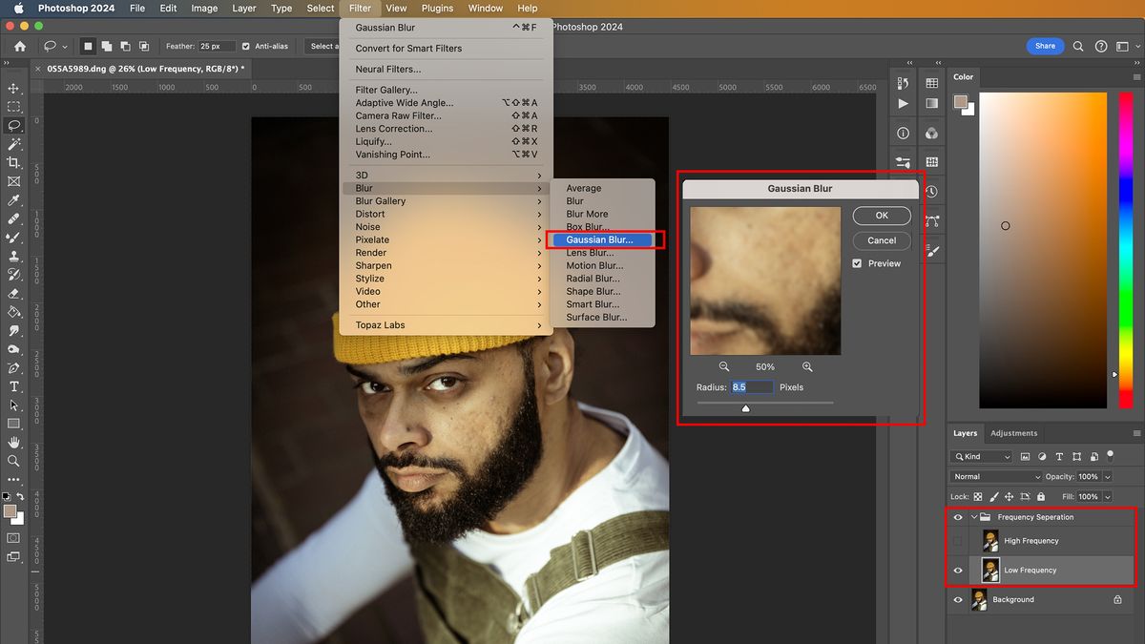Viewport: 1145px width, 644px height.
Task: Open the Actions panel play icon
Action: tap(904, 104)
